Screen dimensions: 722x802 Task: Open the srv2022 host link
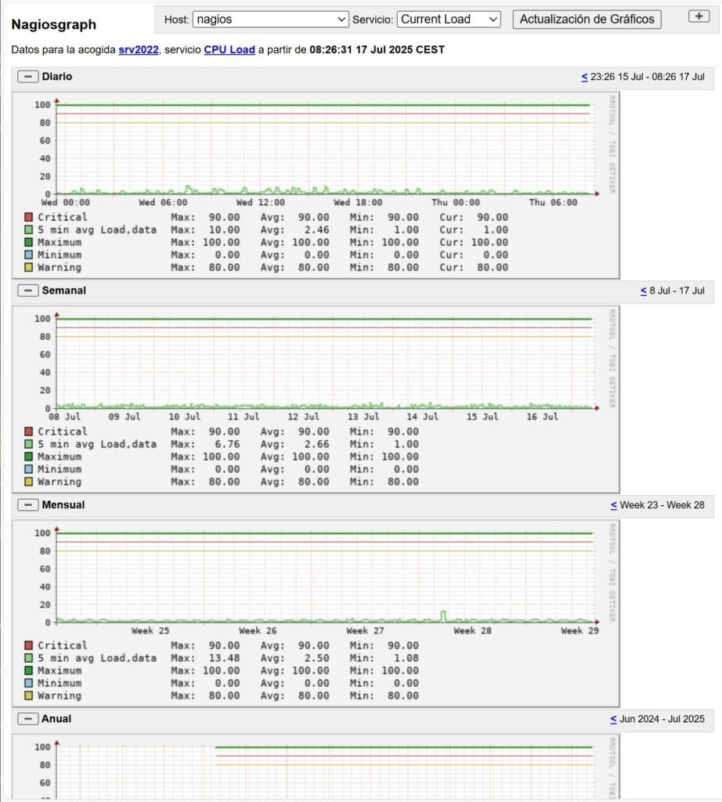139,49
